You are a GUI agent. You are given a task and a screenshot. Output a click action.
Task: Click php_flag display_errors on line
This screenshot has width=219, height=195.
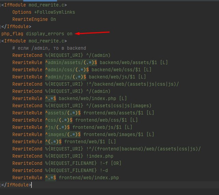37,34
